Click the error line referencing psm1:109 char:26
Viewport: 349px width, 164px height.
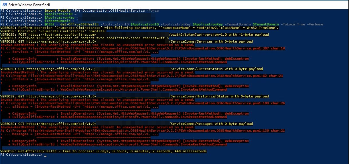pos(143,103)
